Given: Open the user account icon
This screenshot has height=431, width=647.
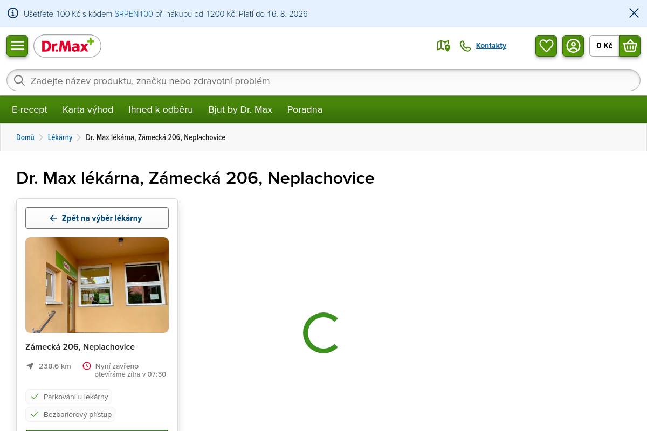Looking at the screenshot, I should pos(573,46).
